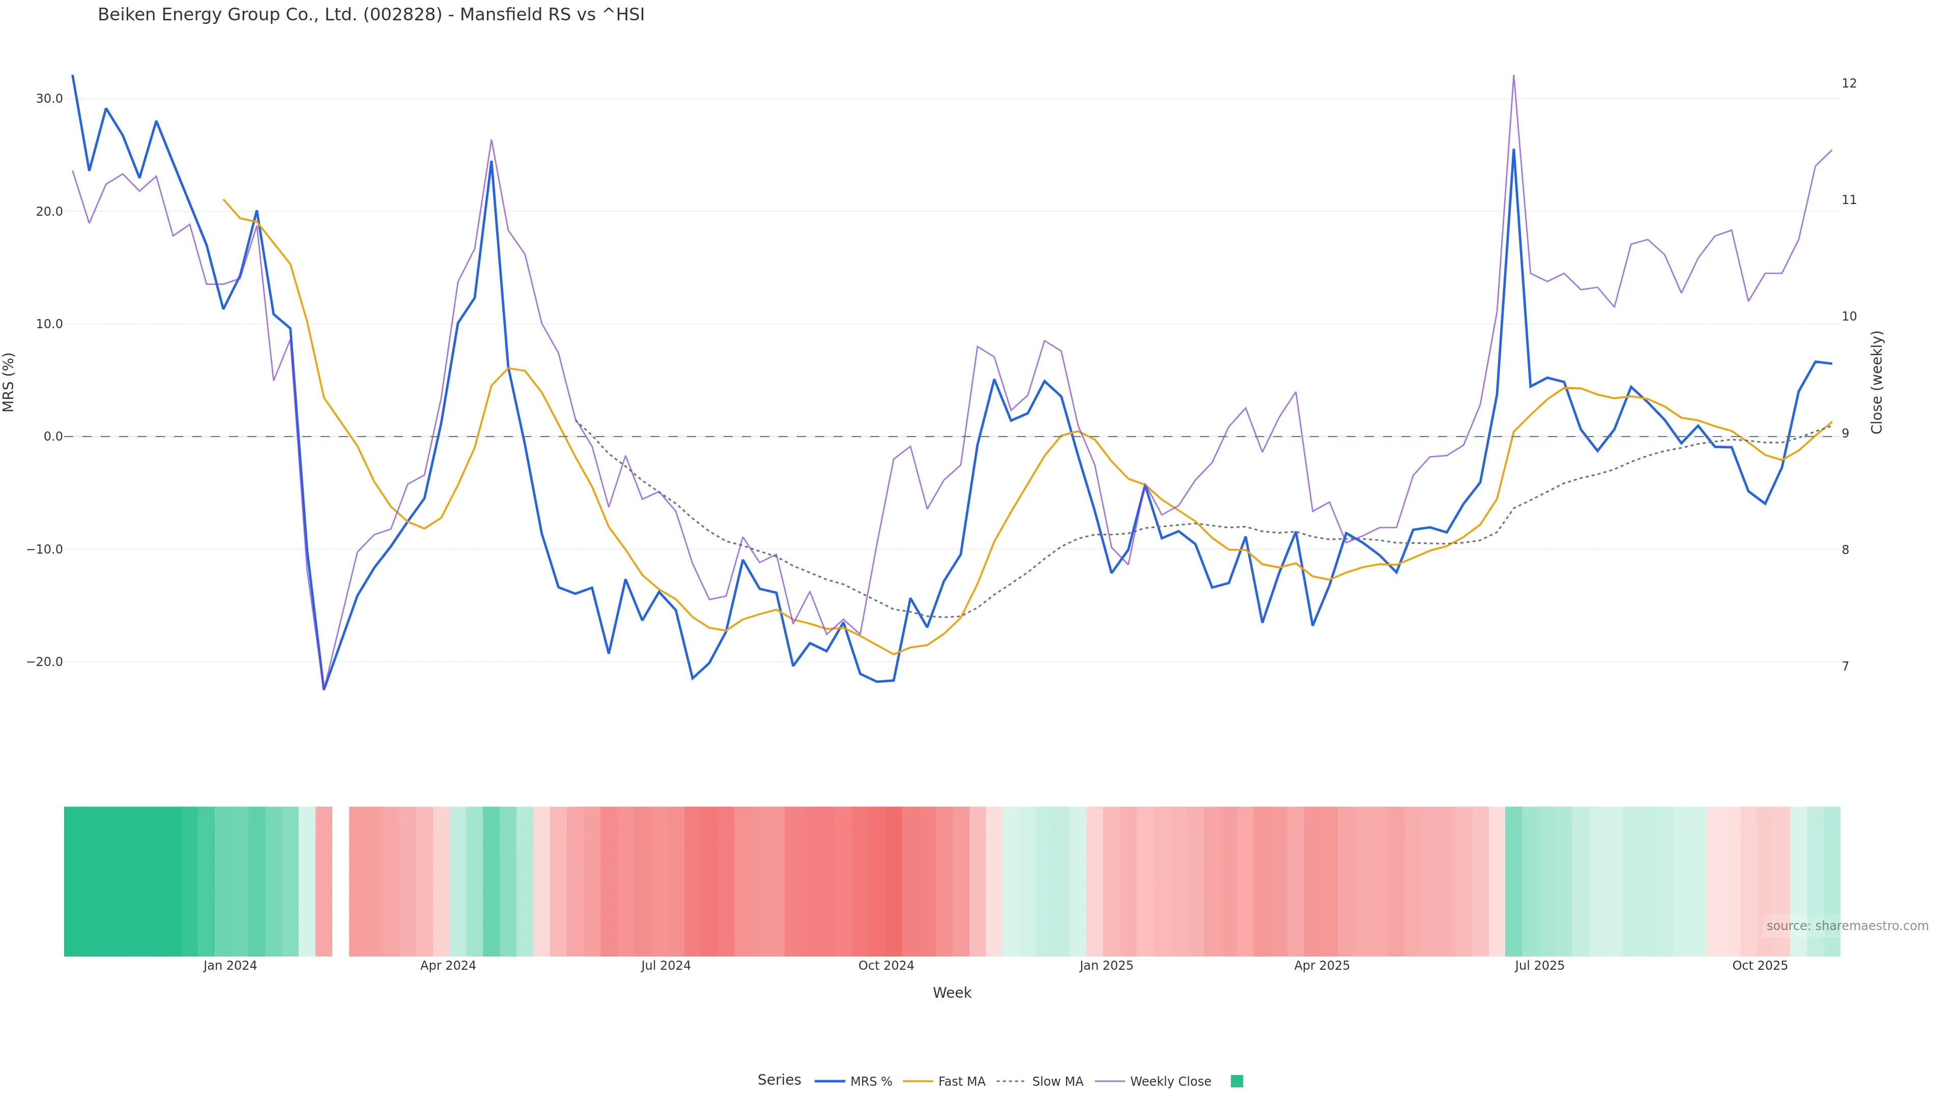The width and height of the screenshot is (1954, 1099).
Task: Click the MRS (%) y-axis title
Action: (x=9, y=382)
